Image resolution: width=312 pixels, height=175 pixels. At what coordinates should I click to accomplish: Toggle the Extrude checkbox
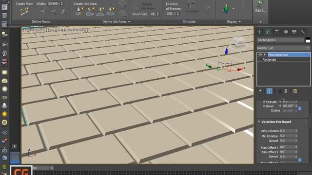click(264, 102)
